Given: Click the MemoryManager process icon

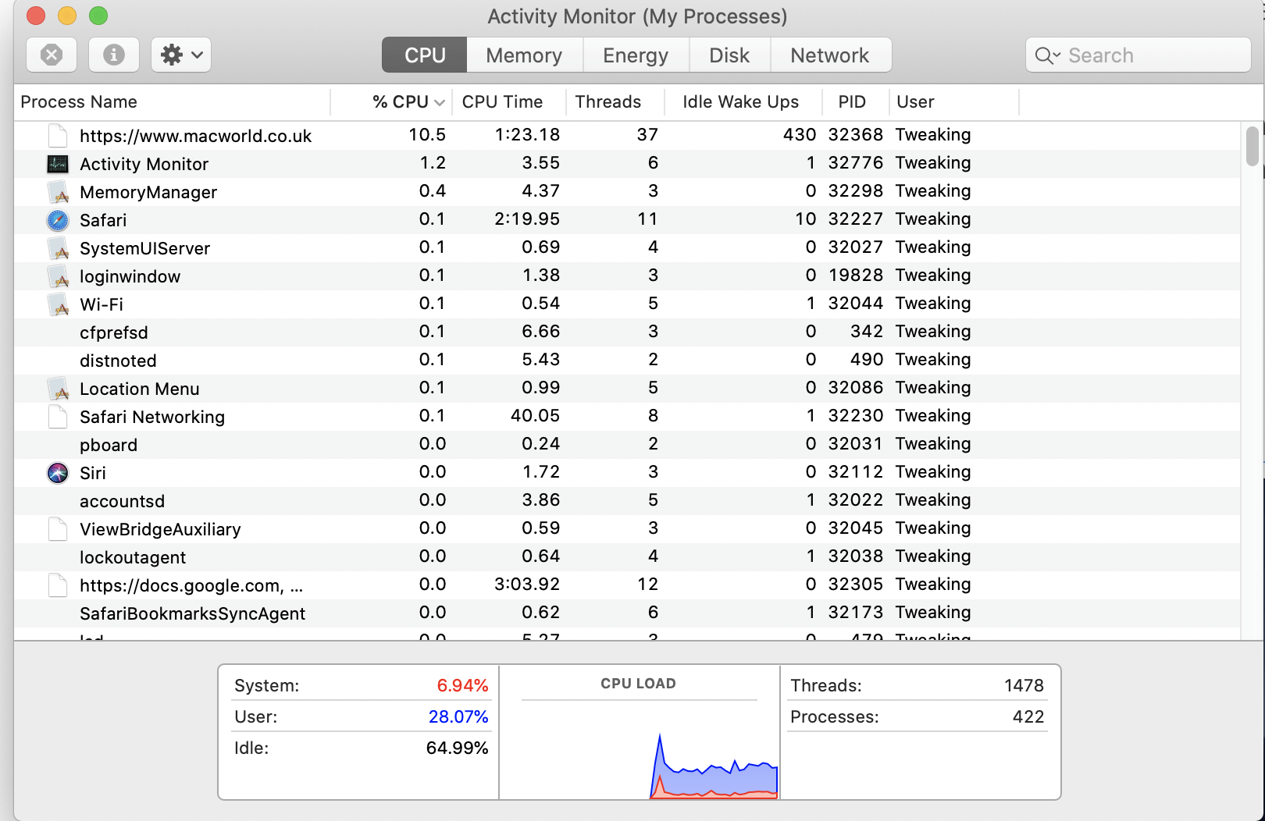Looking at the screenshot, I should click(x=57, y=192).
